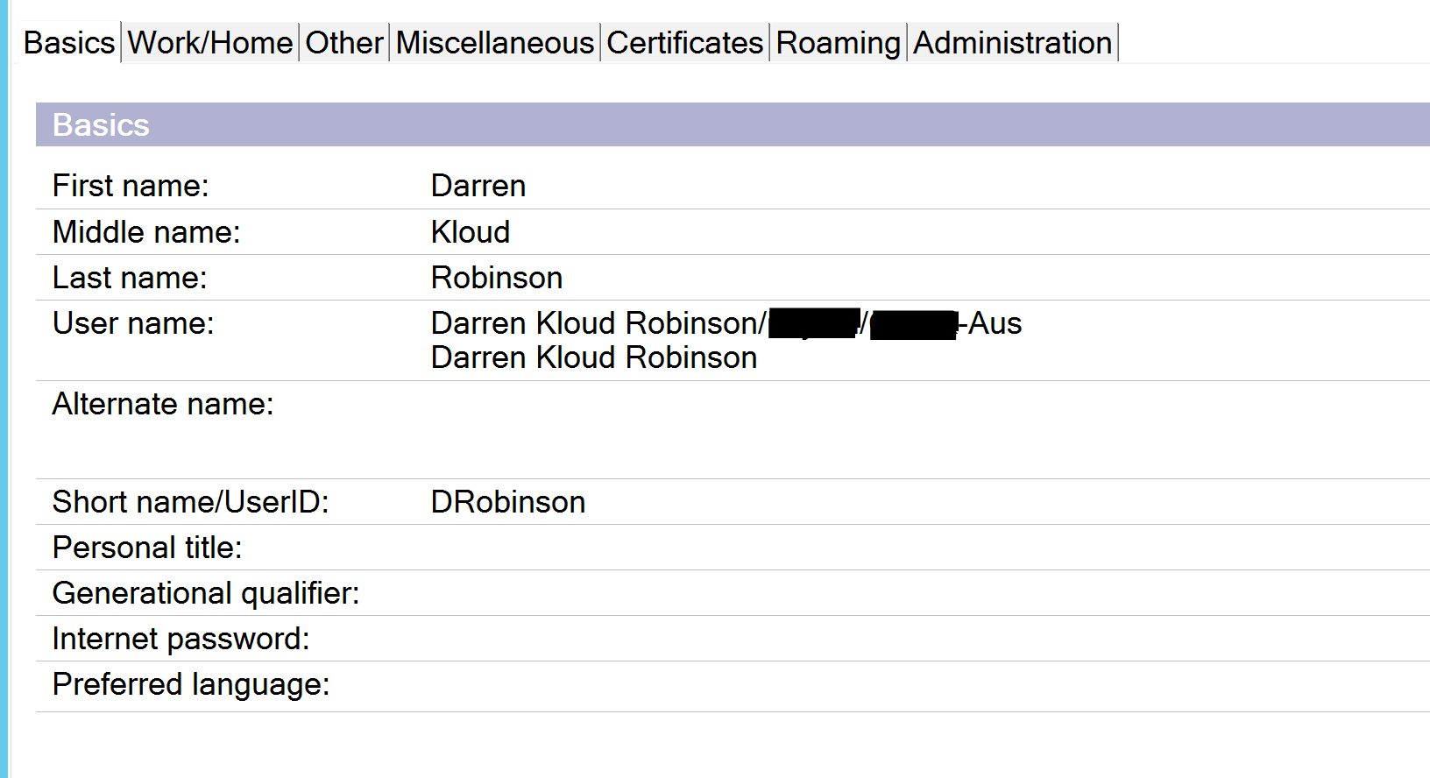Click the First name value Darren

pyautogui.click(x=478, y=186)
